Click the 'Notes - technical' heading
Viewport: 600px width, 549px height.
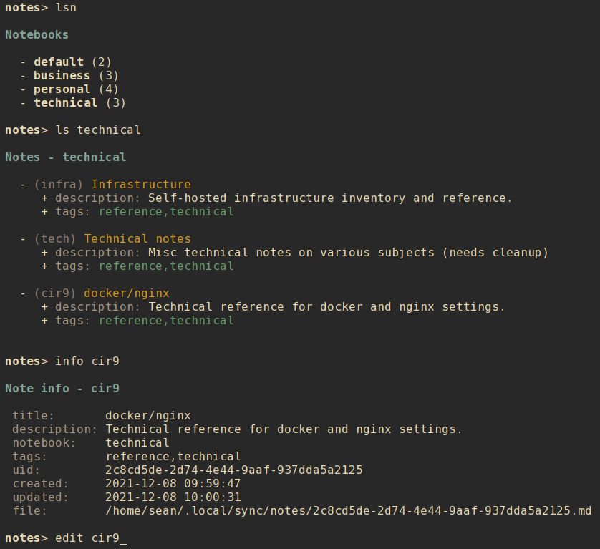pos(66,157)
